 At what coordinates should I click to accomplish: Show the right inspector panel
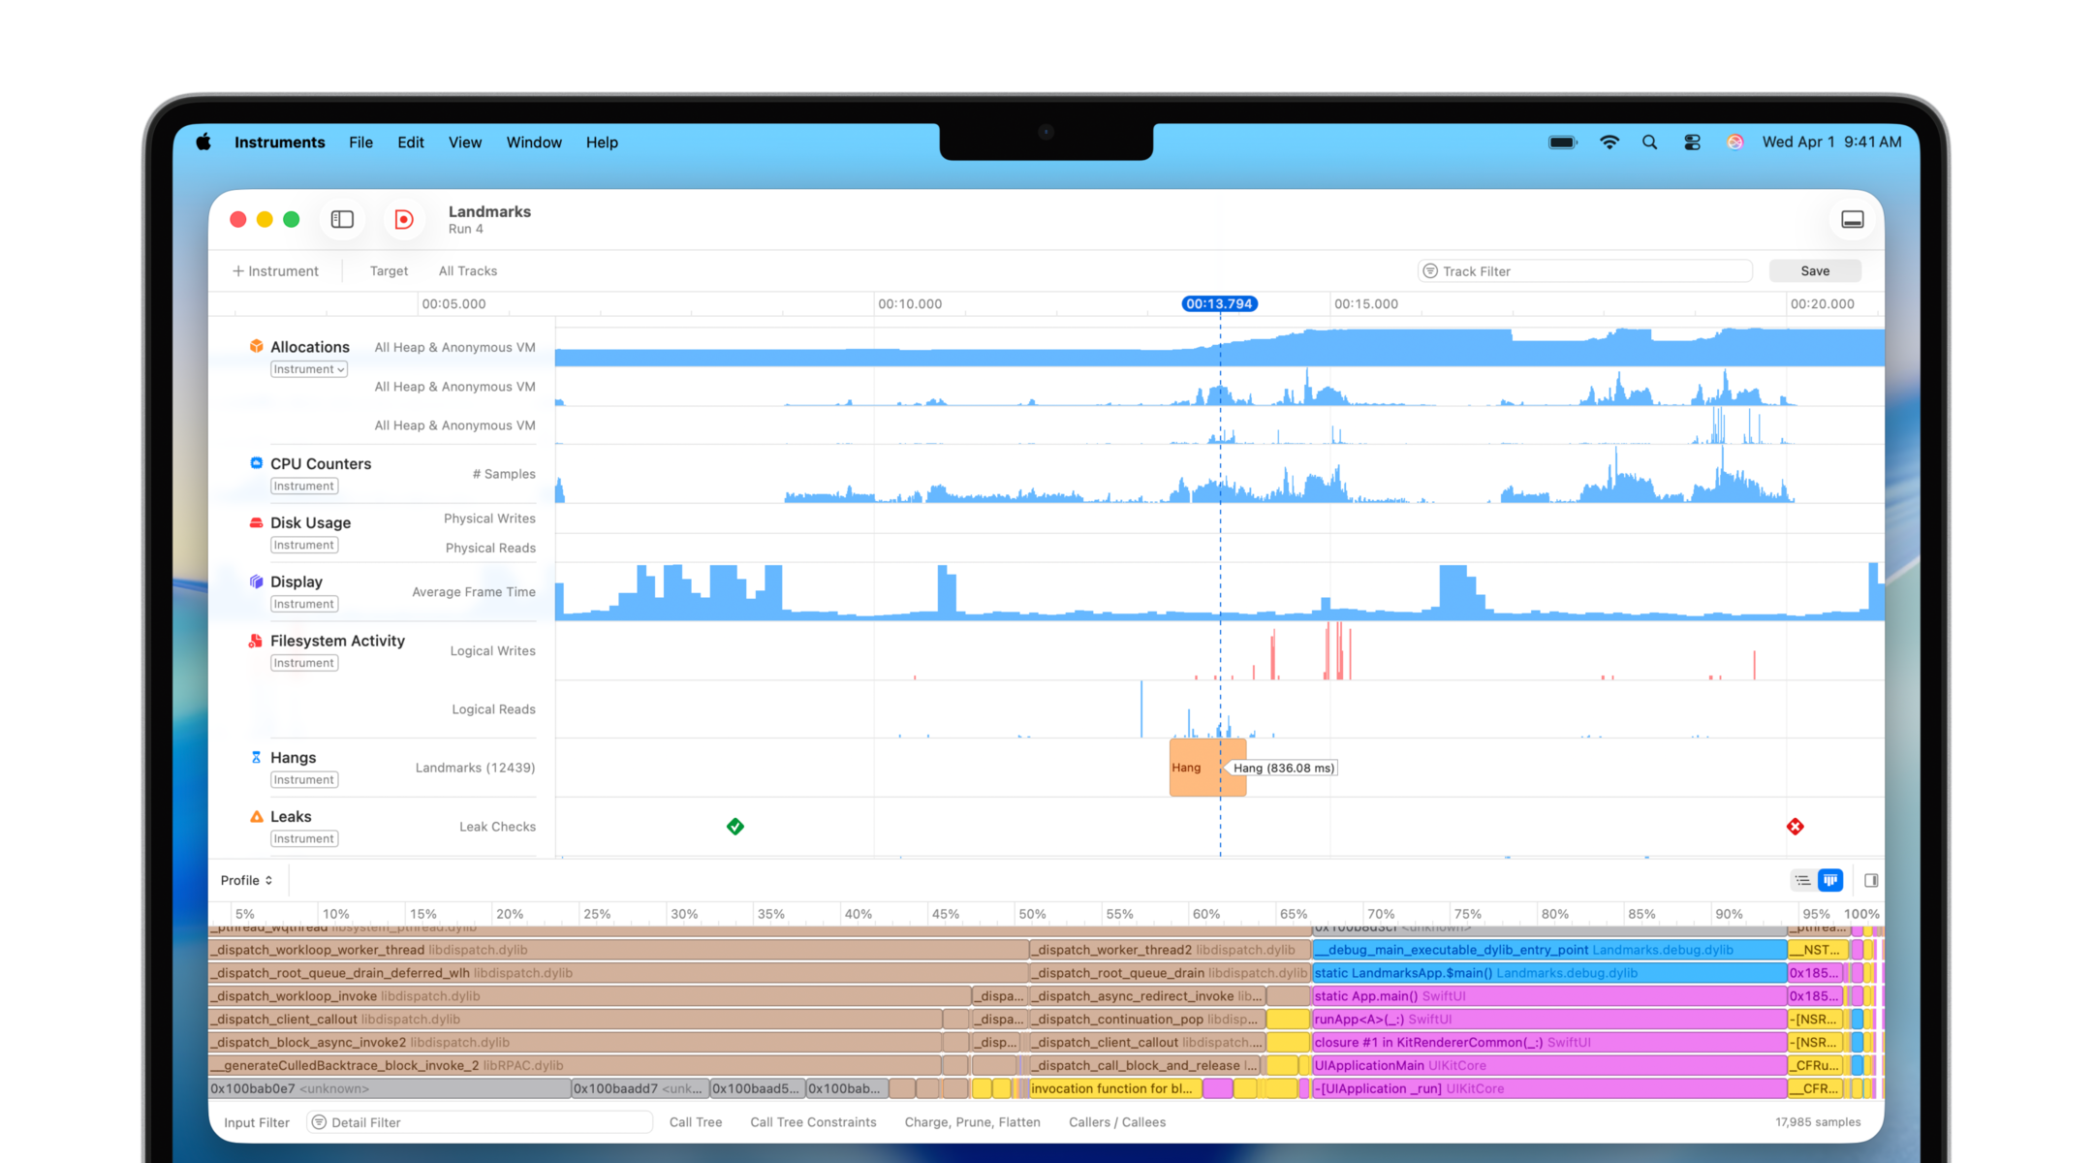click(1871, 880)
